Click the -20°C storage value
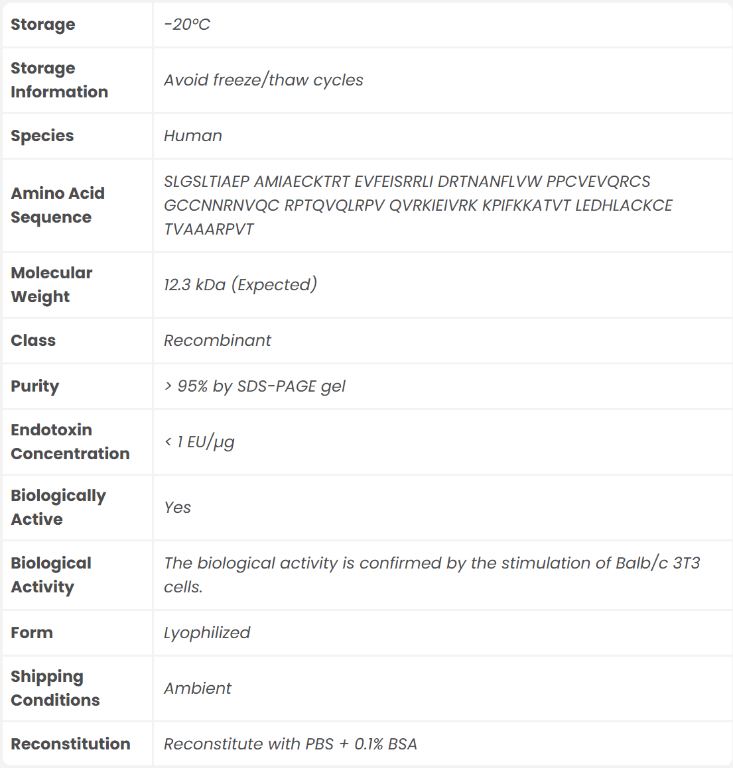Screen dimensions: 733x768 click(187, 25)
